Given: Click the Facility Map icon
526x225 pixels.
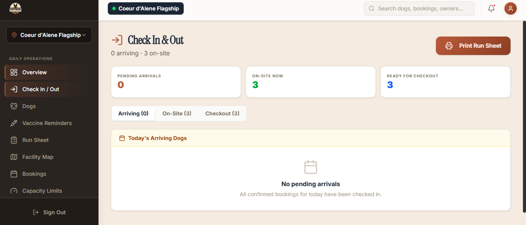Looking at the screenshot, I should coord(14,157).
